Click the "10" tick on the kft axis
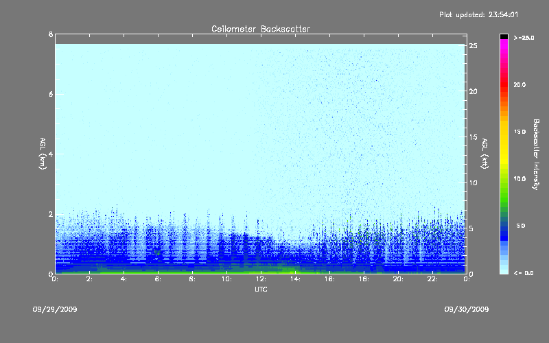 click(473, 182)
